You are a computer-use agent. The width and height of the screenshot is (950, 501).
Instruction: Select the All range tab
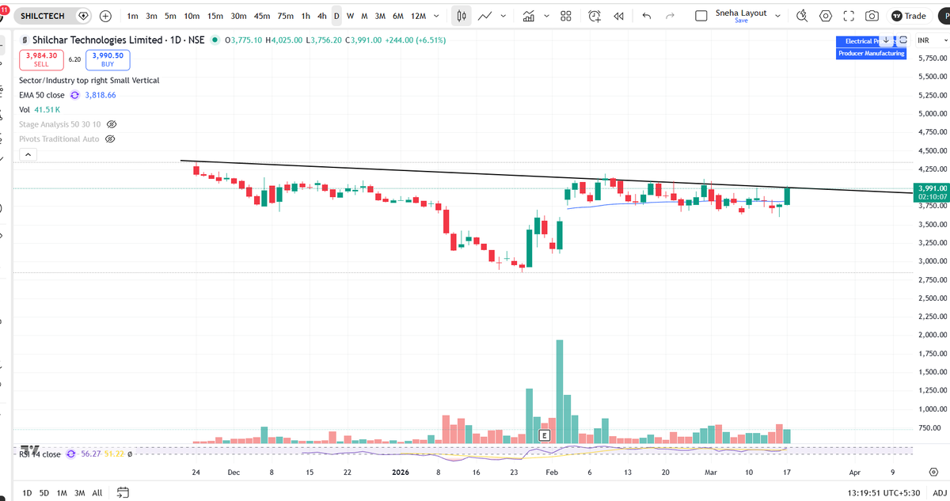click(97, 492)
